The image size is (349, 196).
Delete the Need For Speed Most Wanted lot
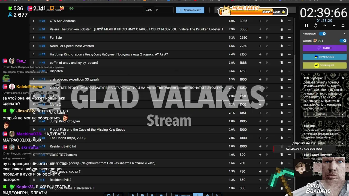[x=282, y=46]
